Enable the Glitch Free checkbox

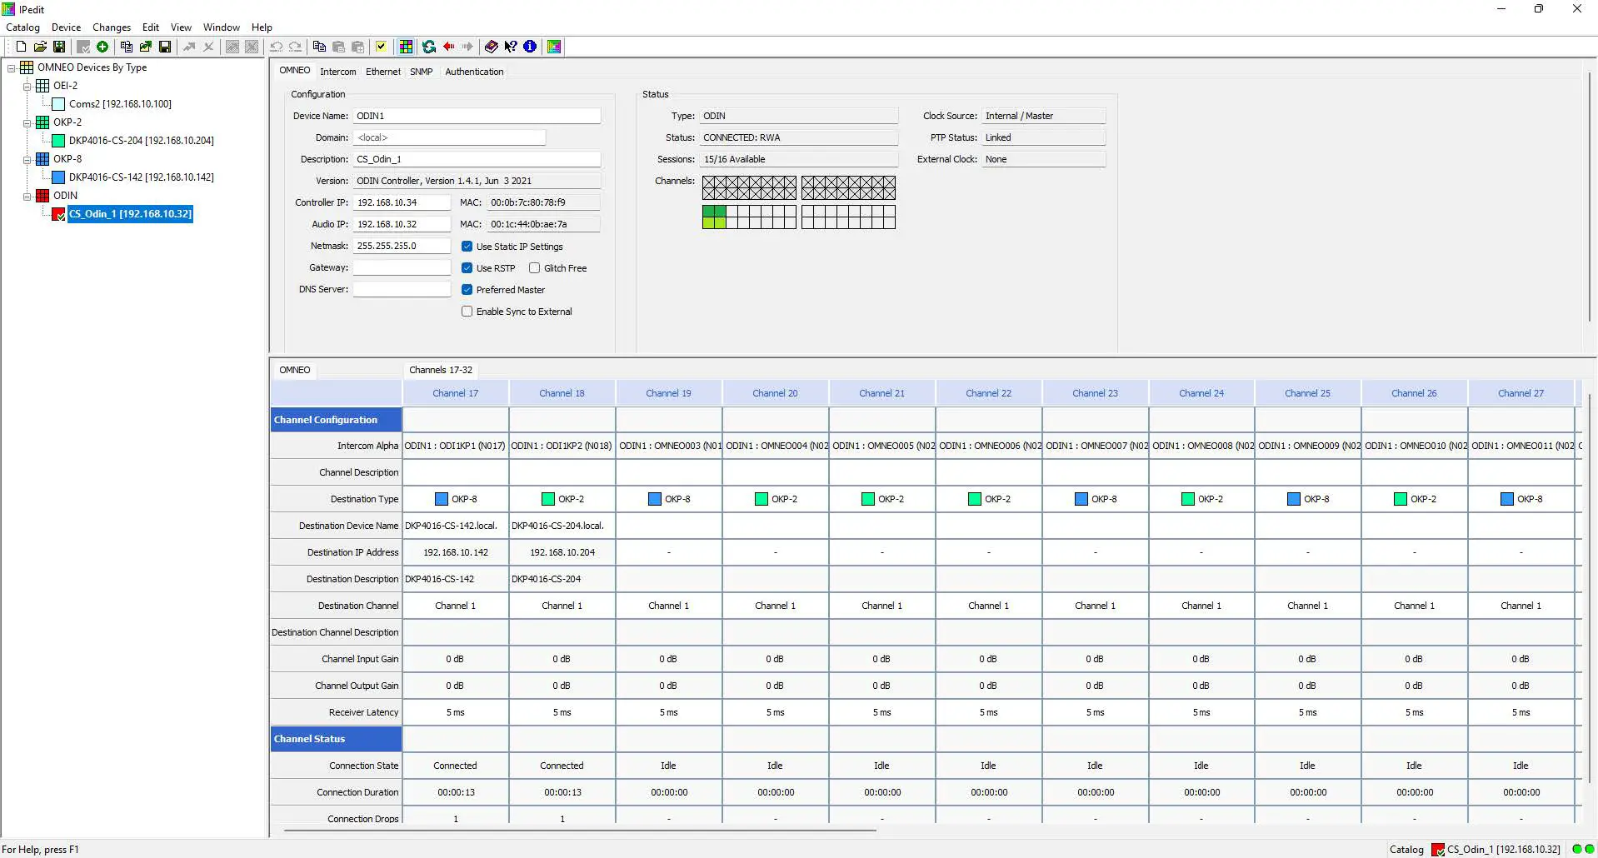tap(535, 268)
